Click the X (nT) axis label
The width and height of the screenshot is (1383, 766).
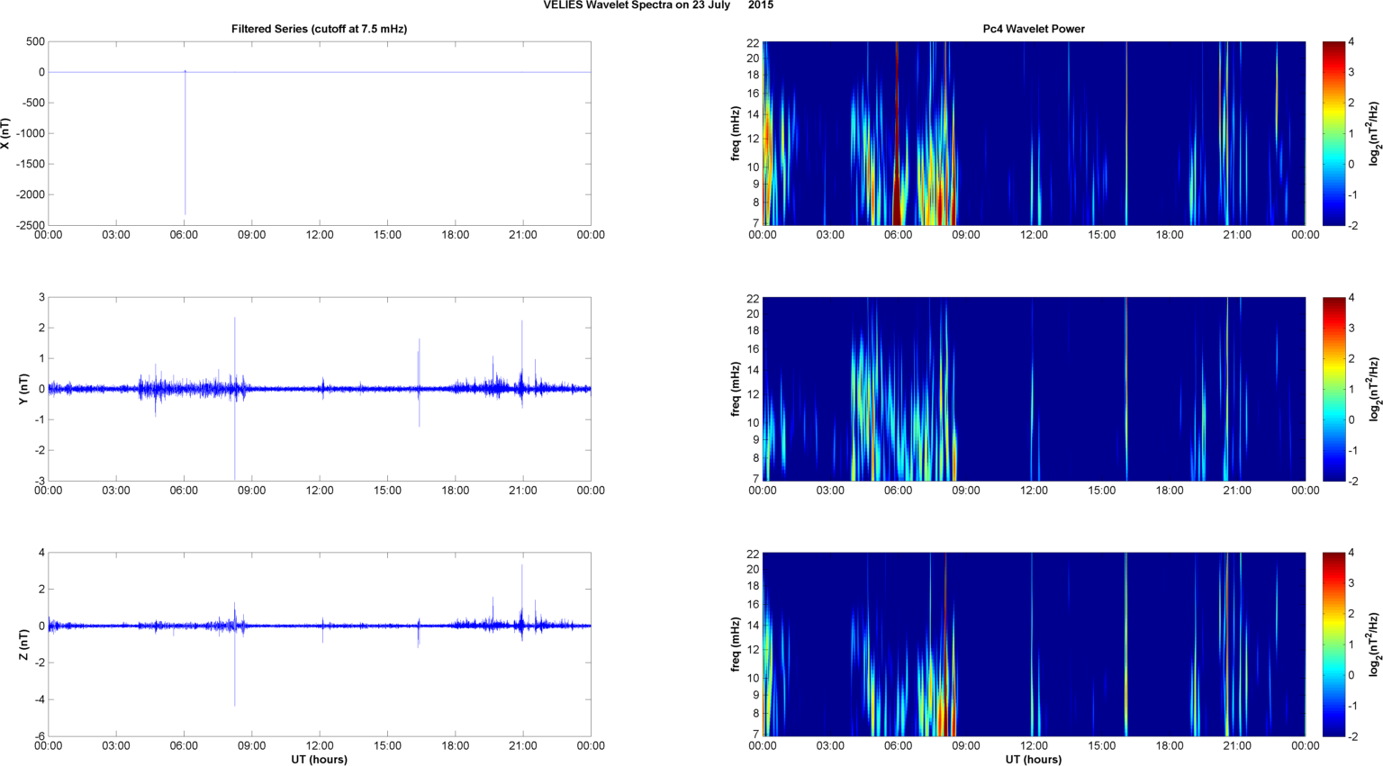(5, 133)
